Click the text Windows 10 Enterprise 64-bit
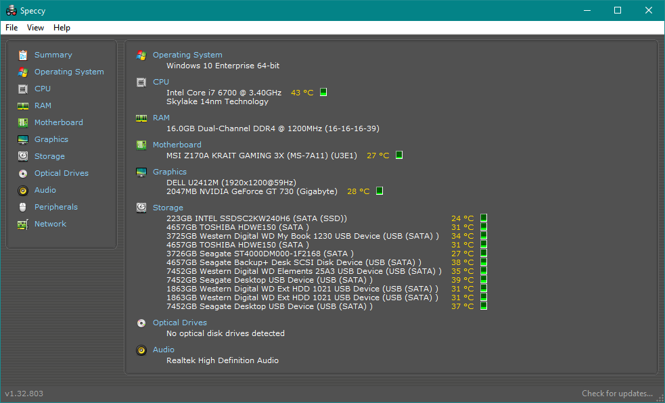 223,66
